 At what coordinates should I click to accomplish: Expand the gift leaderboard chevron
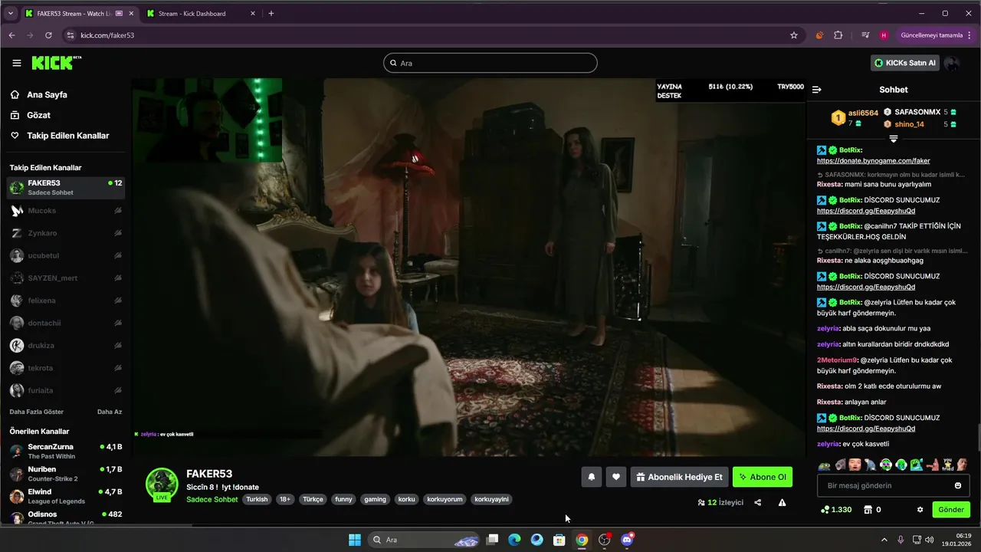click(893, 139)
